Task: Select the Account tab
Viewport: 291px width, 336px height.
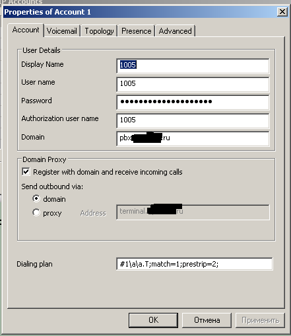Action: (x=26, y=30)
